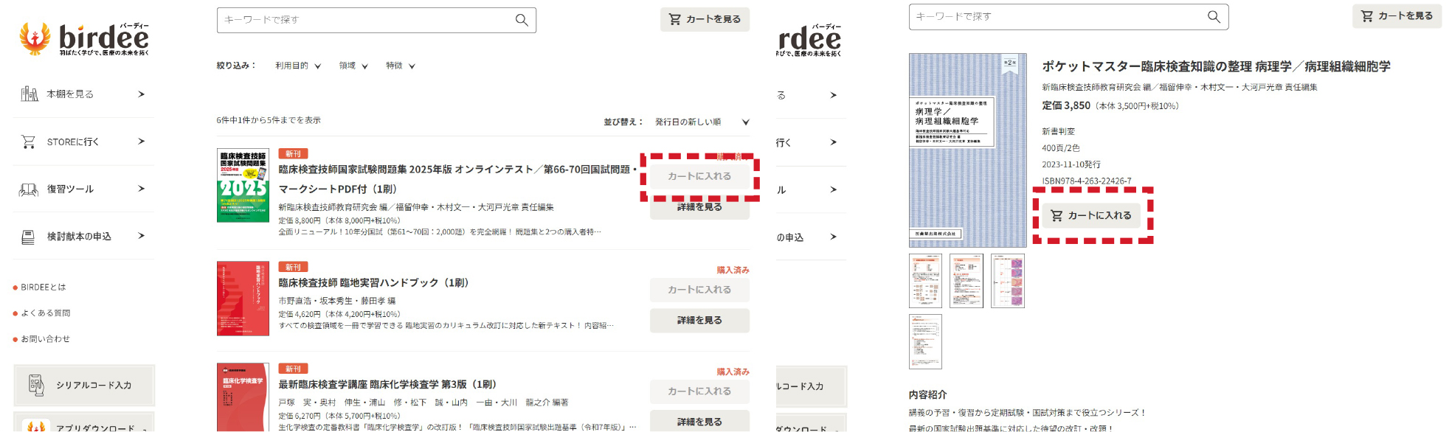The height and width of the screenshot is (432, 1449).
Task: Change sort order from 発行日の新しい順
Action: coord(701,122)
